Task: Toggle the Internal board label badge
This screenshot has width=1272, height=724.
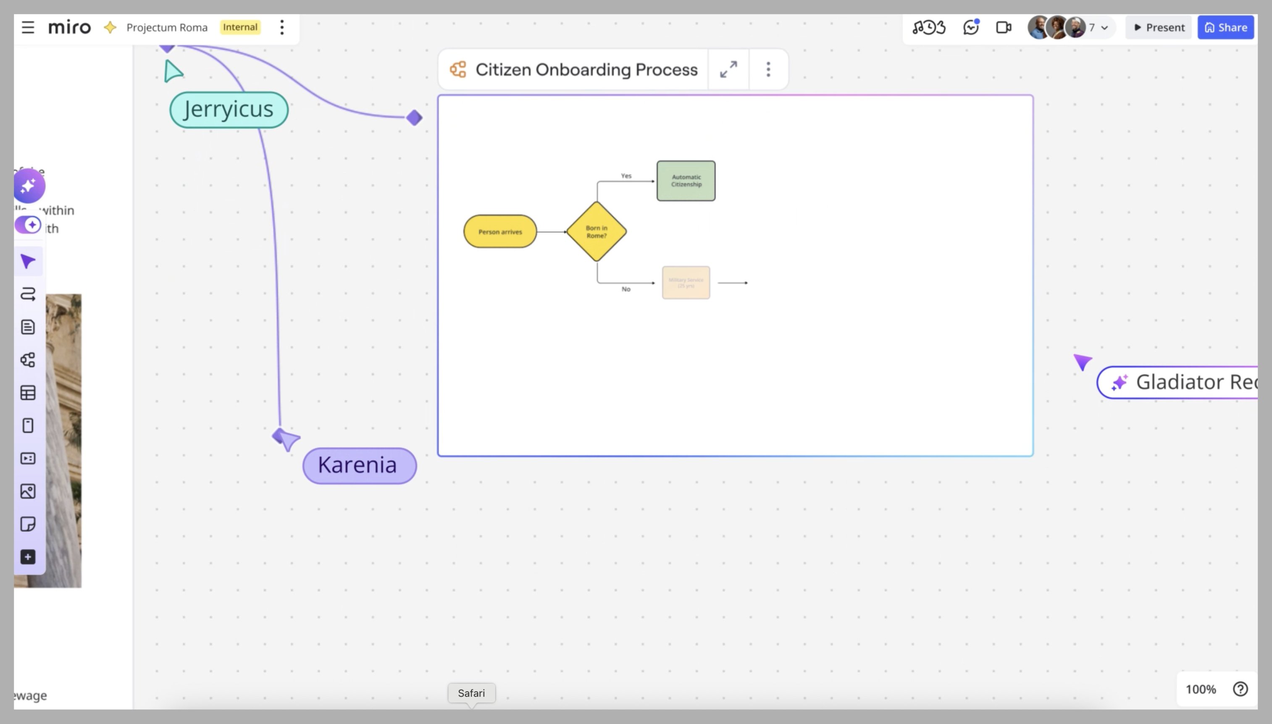Action: 240,27
